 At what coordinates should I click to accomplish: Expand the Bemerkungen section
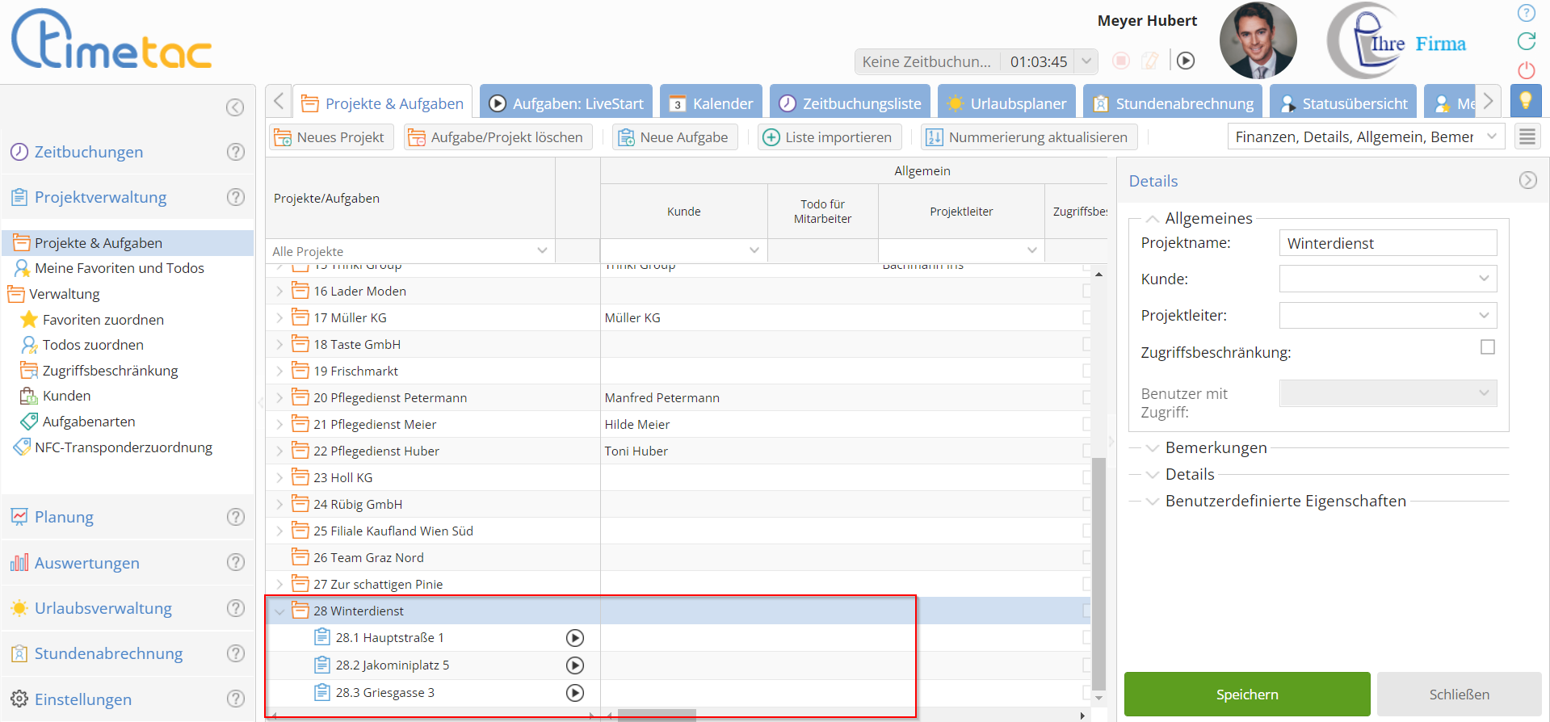click(x=1216, y=448)
